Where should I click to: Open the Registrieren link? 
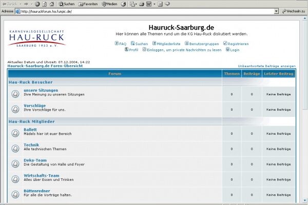click(x=238, y=44)
